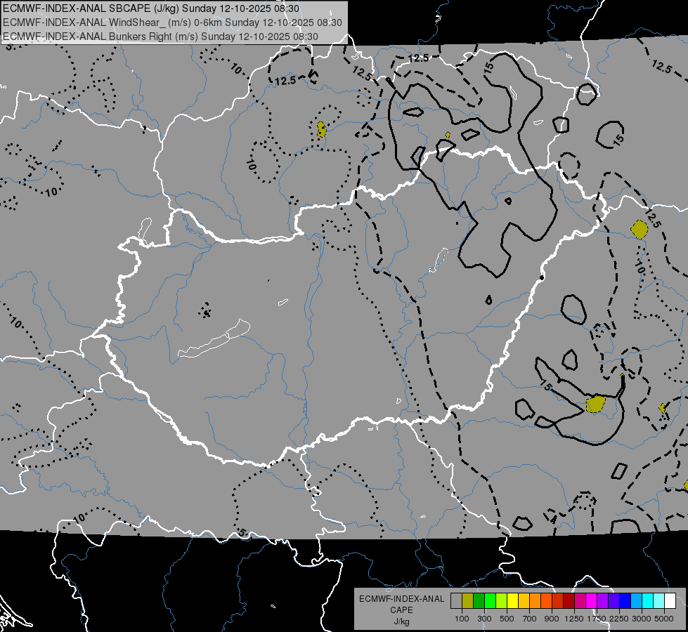Select the purple swatch after 1750

click(x=603, y=601)
